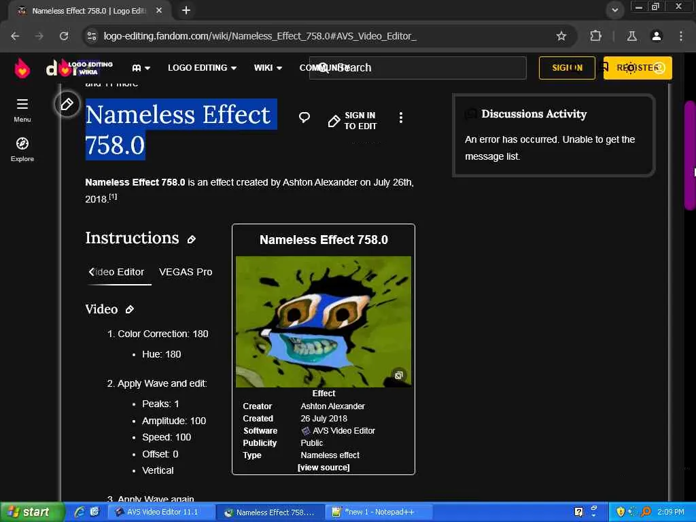
Task: View site information icon in address bar
Action: click(x=92, y=36)
